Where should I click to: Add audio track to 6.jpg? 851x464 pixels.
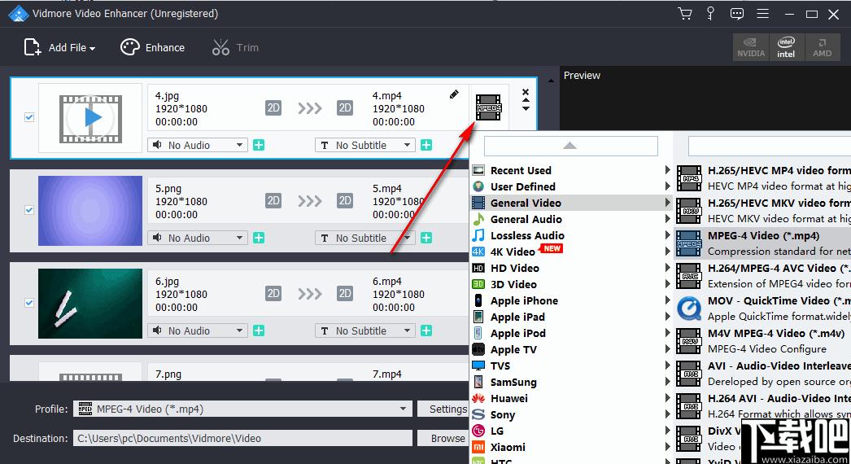pos(259,330)
